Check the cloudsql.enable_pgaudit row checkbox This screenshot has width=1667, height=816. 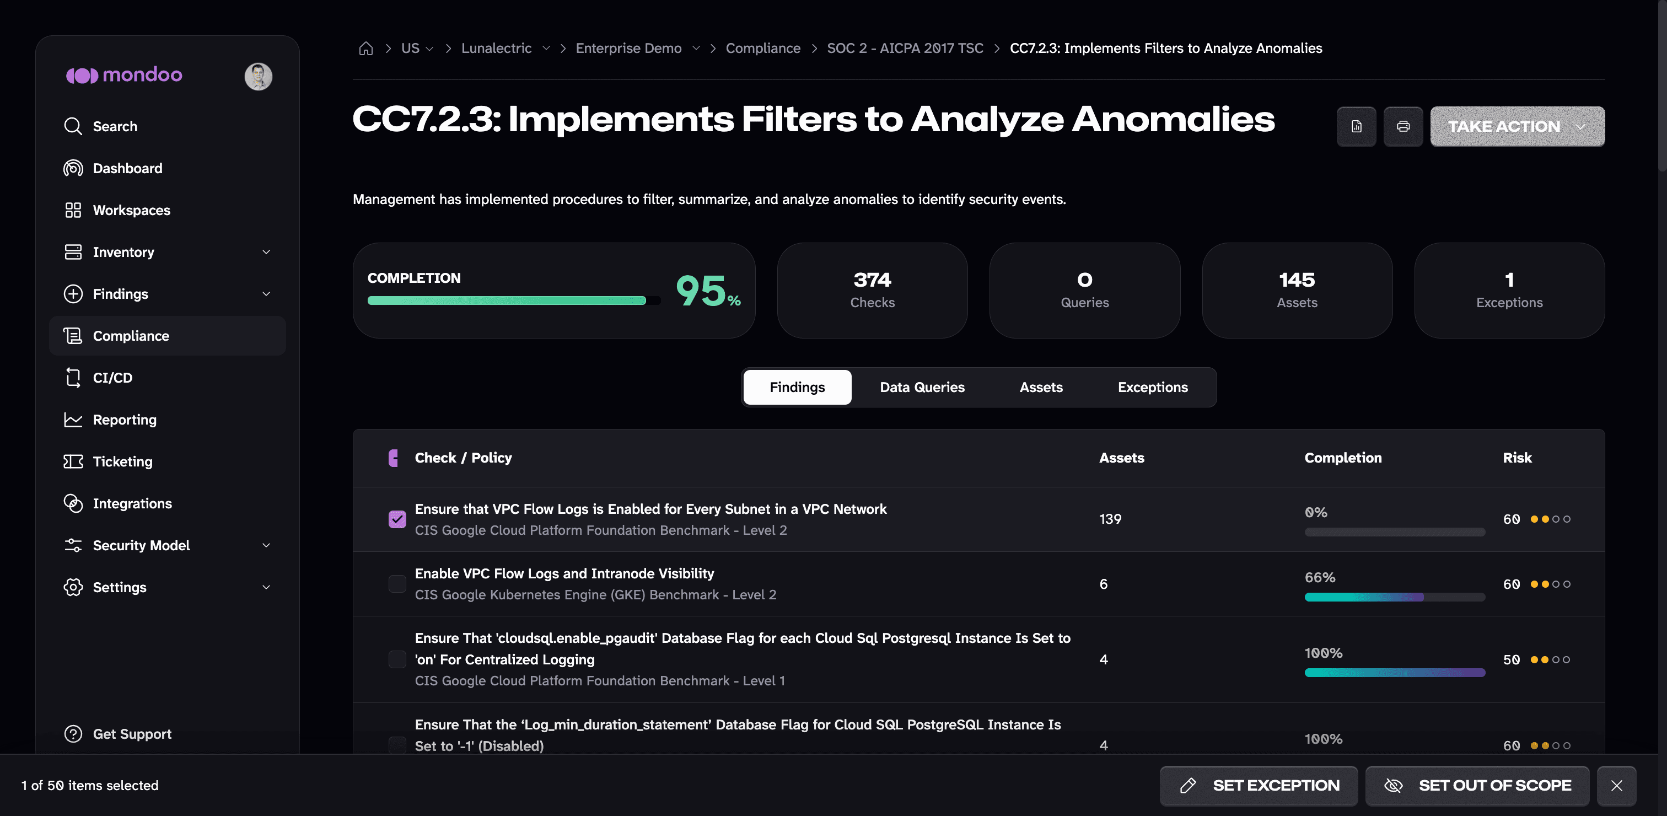click(397, 659)
